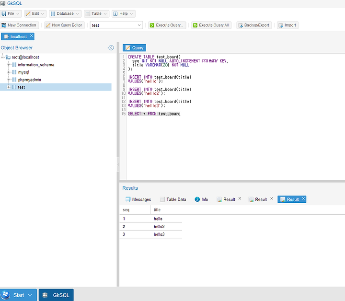Collapse the root@localhost tree node
The image size is (345, 301).
coord(2,57)
